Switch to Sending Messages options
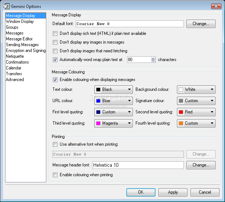225x202 pixels. (25, 45)
